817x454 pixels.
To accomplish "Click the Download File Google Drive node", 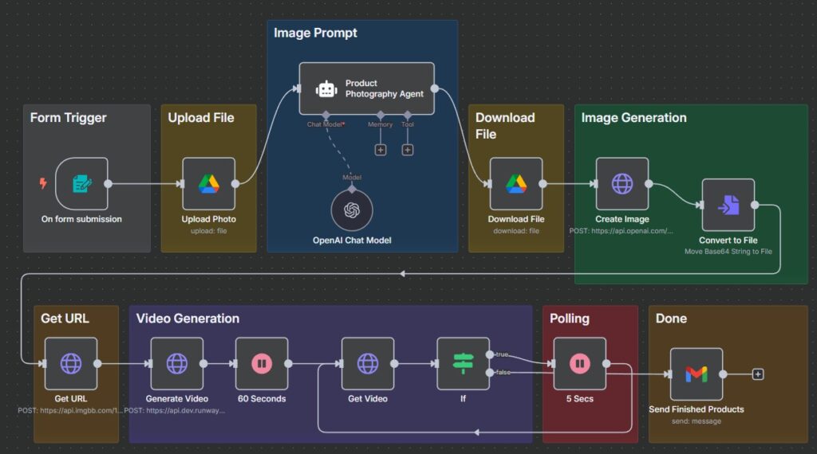I will (x=515, y=184).
